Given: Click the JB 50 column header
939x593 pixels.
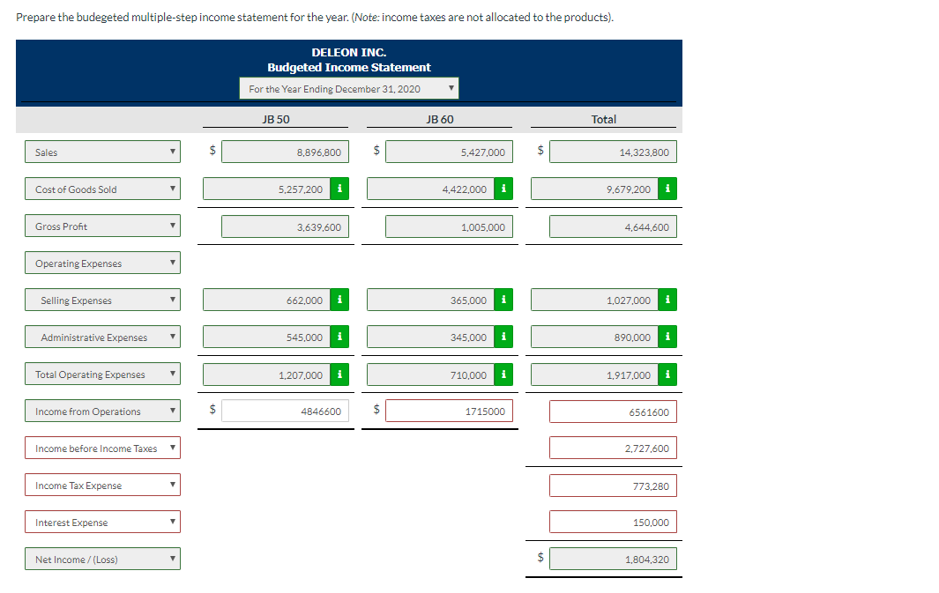Looking at the screenshot, I should (x=275, y=119).
